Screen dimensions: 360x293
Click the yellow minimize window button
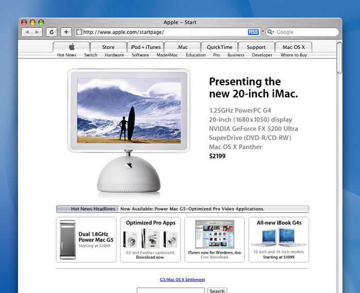pos(32,22)
